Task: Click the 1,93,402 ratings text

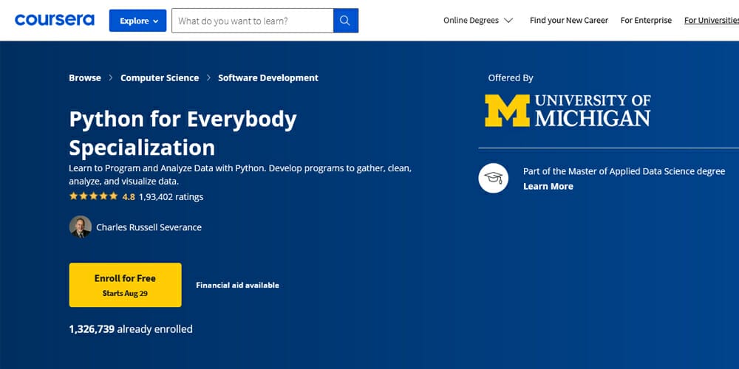Action: click(171, 197)
